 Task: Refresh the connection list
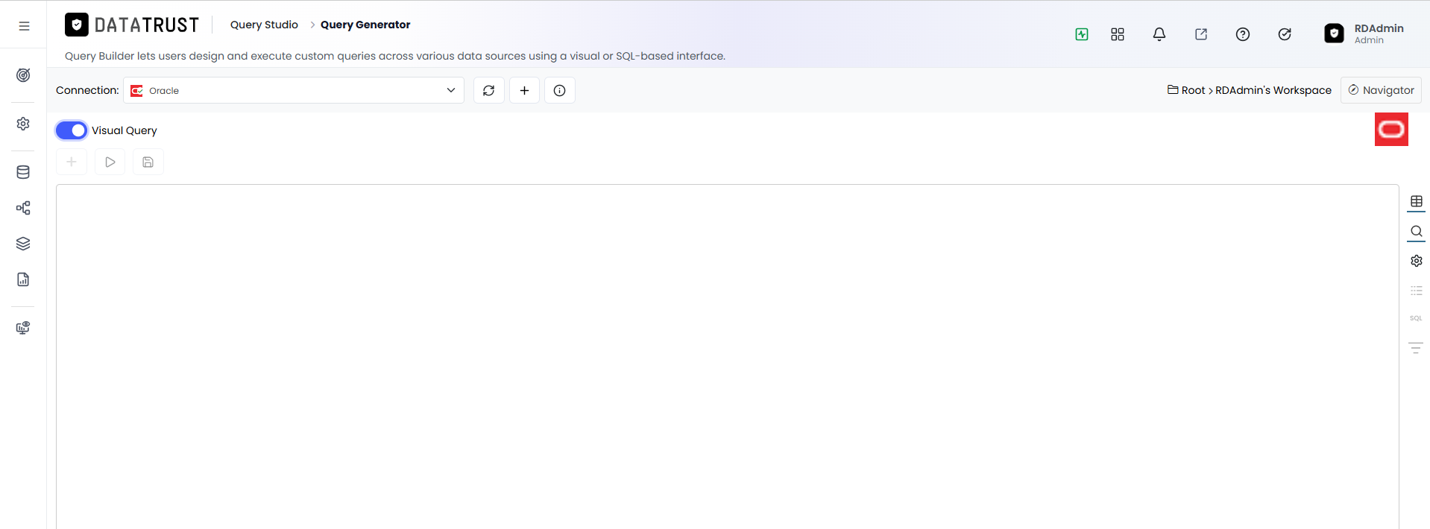[489, 90]
